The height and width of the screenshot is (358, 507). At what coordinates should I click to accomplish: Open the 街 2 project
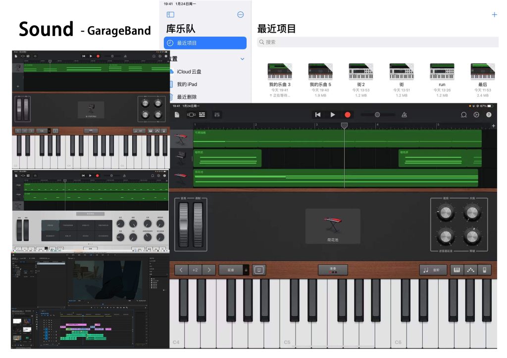[361, 80]
